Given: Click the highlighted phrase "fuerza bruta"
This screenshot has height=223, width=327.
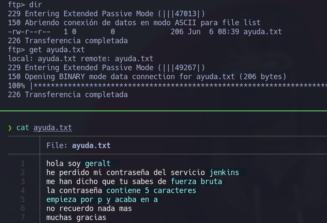Looking at the screenshot, I should (x=196, y=181).
